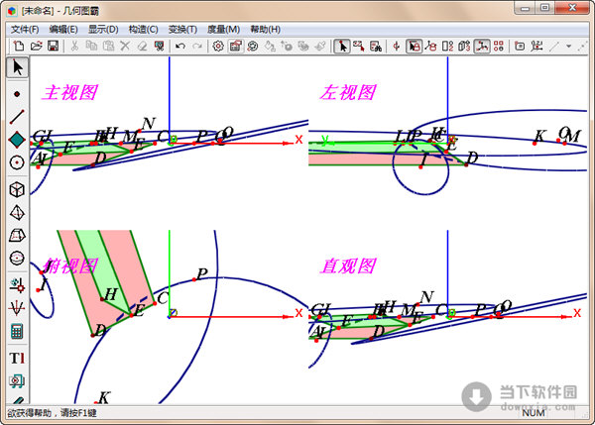Click the 主视图 label

click(69, 92)
